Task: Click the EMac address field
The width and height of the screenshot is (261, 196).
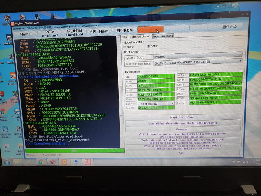Action: tap(156, 99)
